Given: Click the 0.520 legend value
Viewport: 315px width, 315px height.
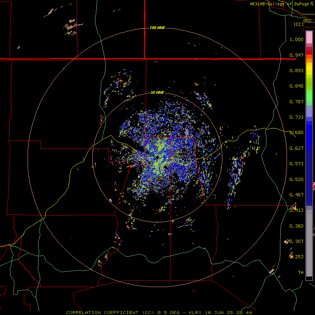Looking at the screenshot, I should [x=296, y=180].
